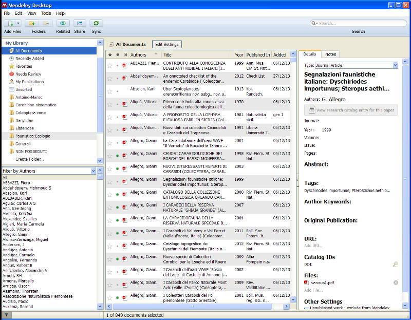This screenshot has width=411, height=320.
Task: Click View research catalog entry button
Action: point(351,110)
